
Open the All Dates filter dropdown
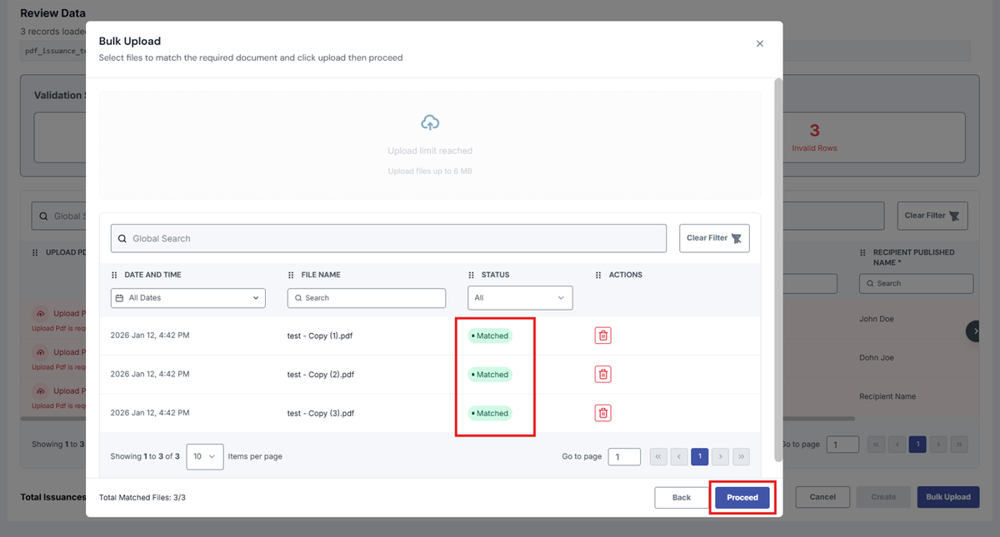[x=187, y=298]
